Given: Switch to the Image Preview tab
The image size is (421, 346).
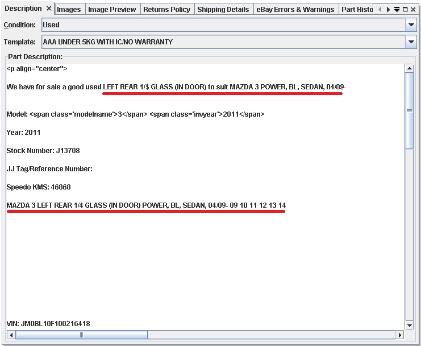Looking at the screenshot, I should pos(112,10).
